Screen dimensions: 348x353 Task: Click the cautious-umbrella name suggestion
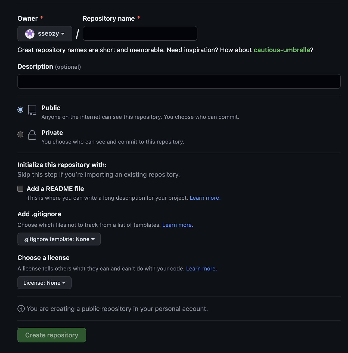[x=282, y=50]
